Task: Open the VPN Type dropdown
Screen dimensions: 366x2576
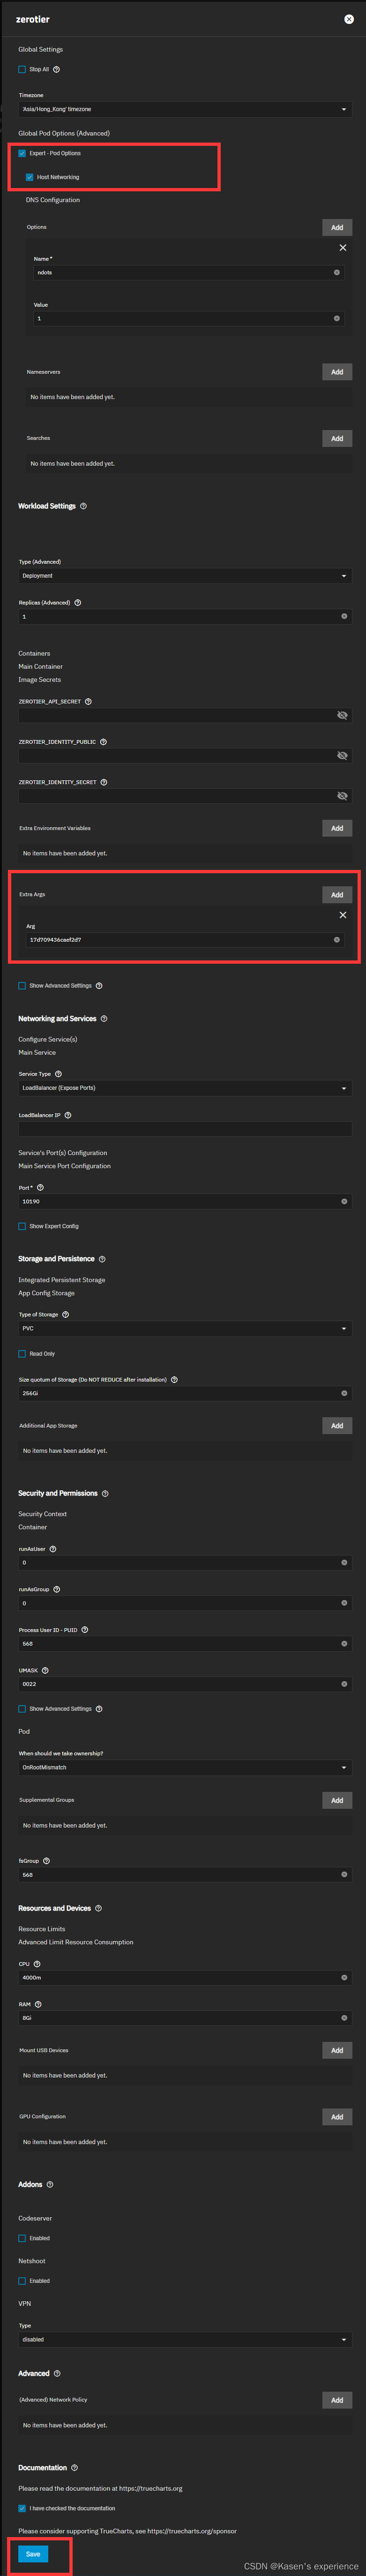Action: point(185,2339)
